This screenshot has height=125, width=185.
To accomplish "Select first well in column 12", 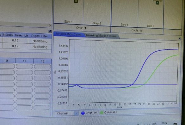I will (x=43, y=66).
